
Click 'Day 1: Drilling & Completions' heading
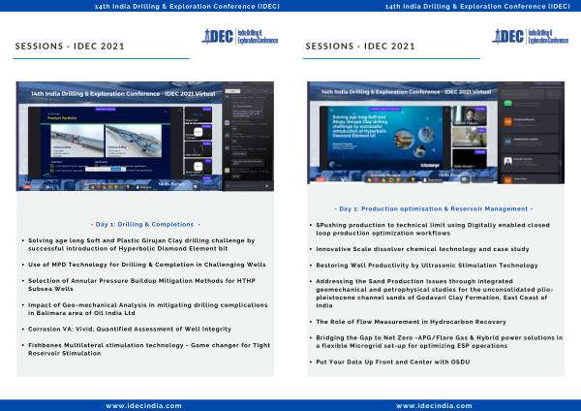pos(145,225)
